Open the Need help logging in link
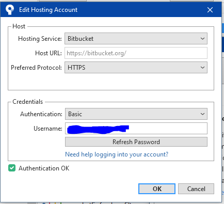This screenshot has height=204, width=224. pyautogui.click(x=117, y=154)
